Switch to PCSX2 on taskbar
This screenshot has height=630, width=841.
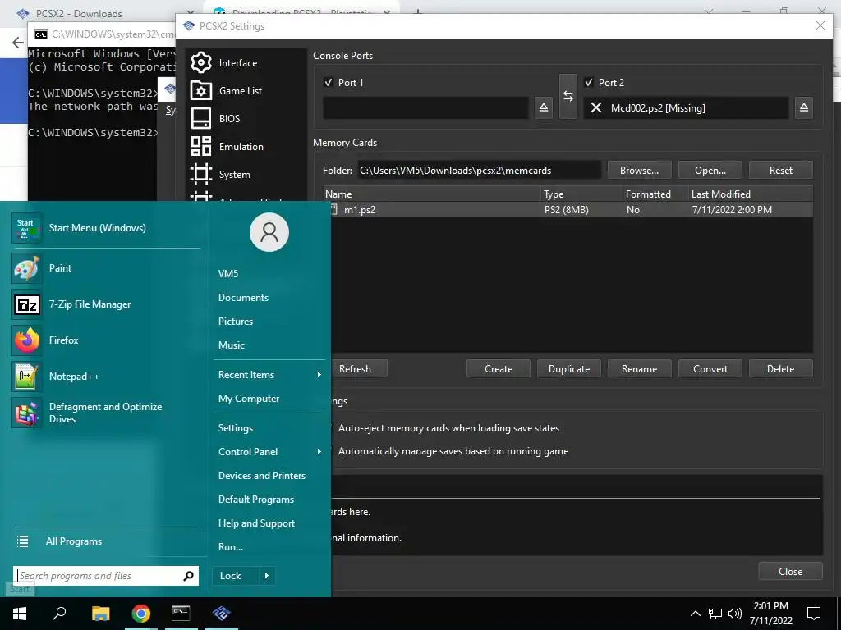click(222, 614)
